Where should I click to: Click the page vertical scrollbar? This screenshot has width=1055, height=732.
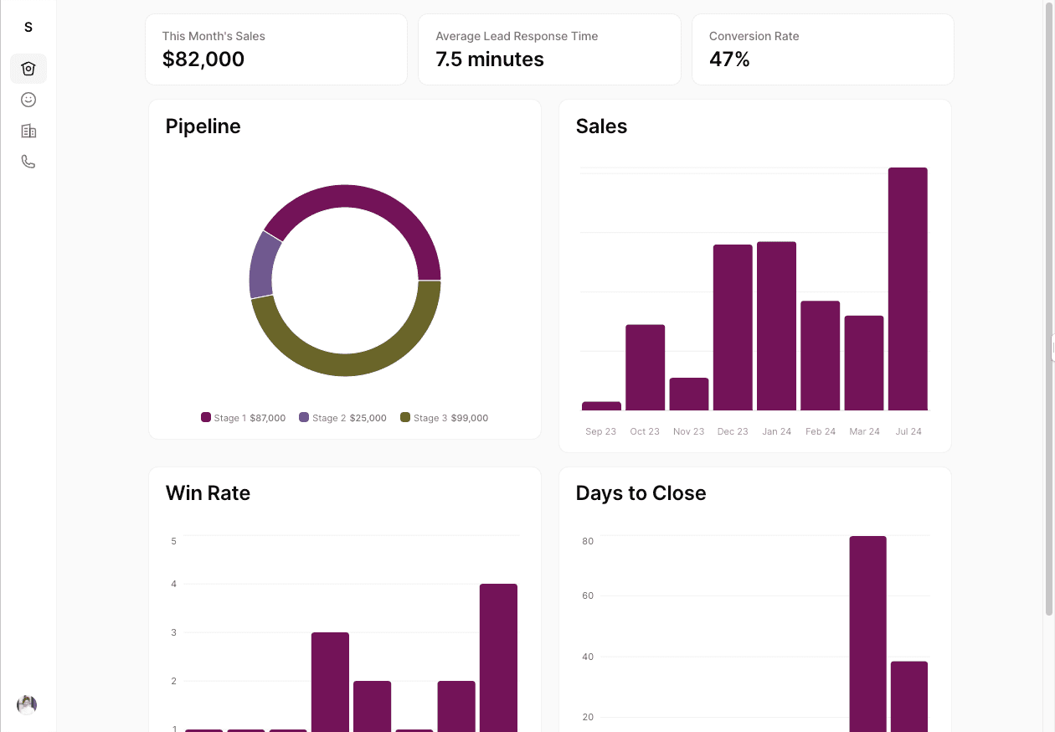coord(1049,308)
